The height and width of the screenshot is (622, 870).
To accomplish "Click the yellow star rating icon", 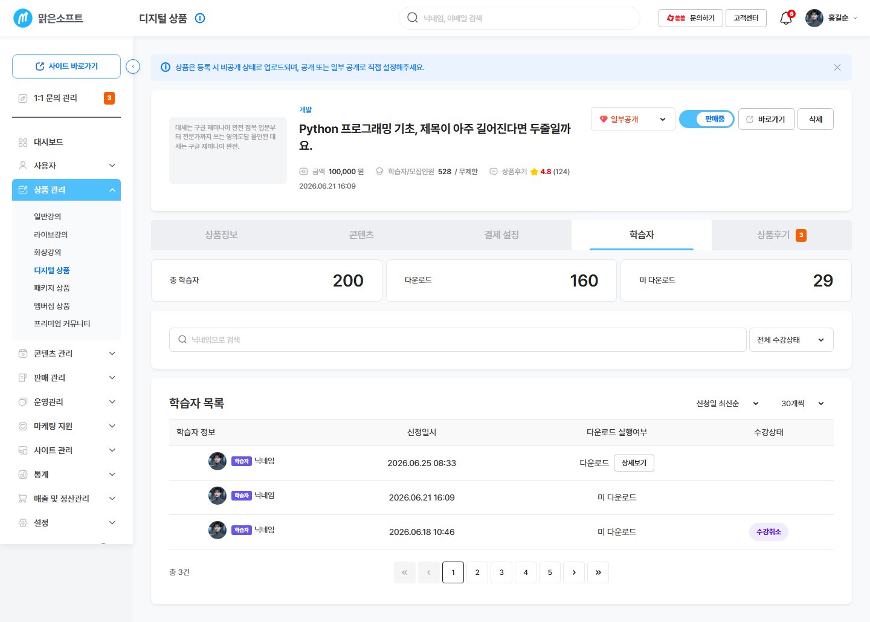I will pyautogui.click(x=534, y=172).
